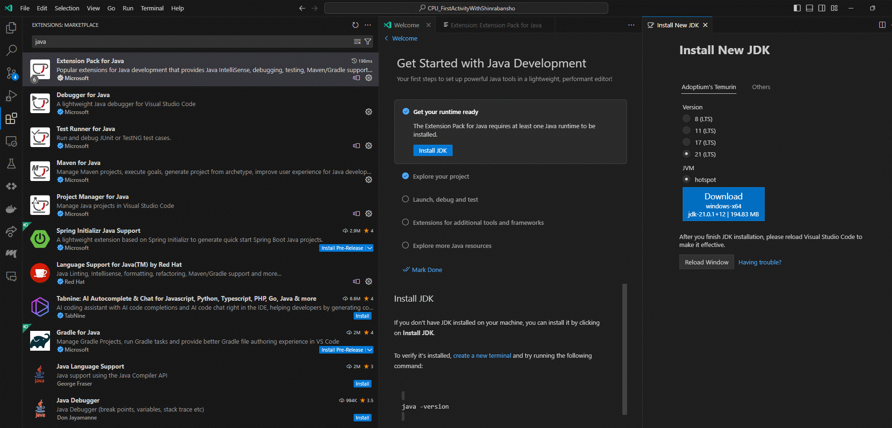Expand Spring Initializr Install Pre-Release dropdown arrow
Viewport: 892px width, 428px height.
tap(370, 248)
